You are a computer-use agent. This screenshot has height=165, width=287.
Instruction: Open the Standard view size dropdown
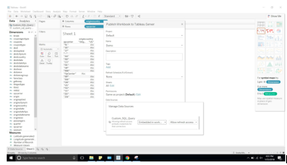pos(112,16)
